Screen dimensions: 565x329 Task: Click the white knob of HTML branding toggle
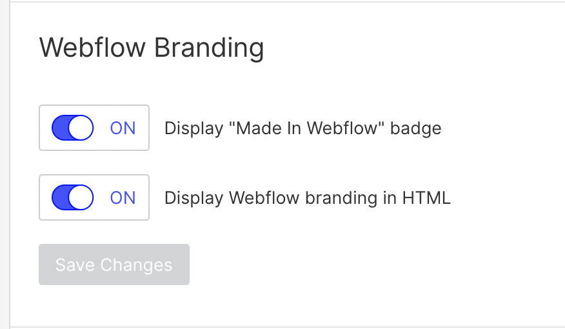pos(81,197)
